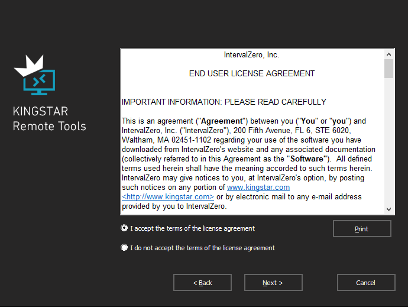The image size is (408, 307).
Task: Click the KINGSTAR crown monitor logo
Action: (x=35, y=75)
